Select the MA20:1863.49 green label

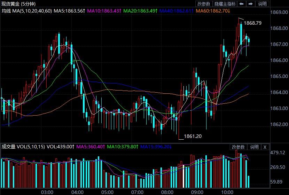click(x=140, y=11)
